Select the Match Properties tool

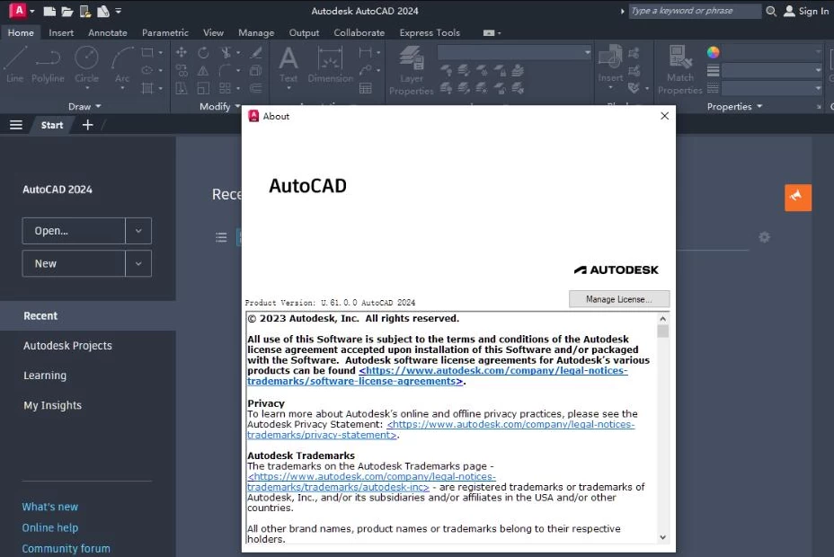[x=679, y=72]
